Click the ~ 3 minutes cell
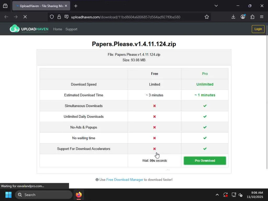Image resolution: width=268 pixels, height=201 pixels. [x=154, y=95]
